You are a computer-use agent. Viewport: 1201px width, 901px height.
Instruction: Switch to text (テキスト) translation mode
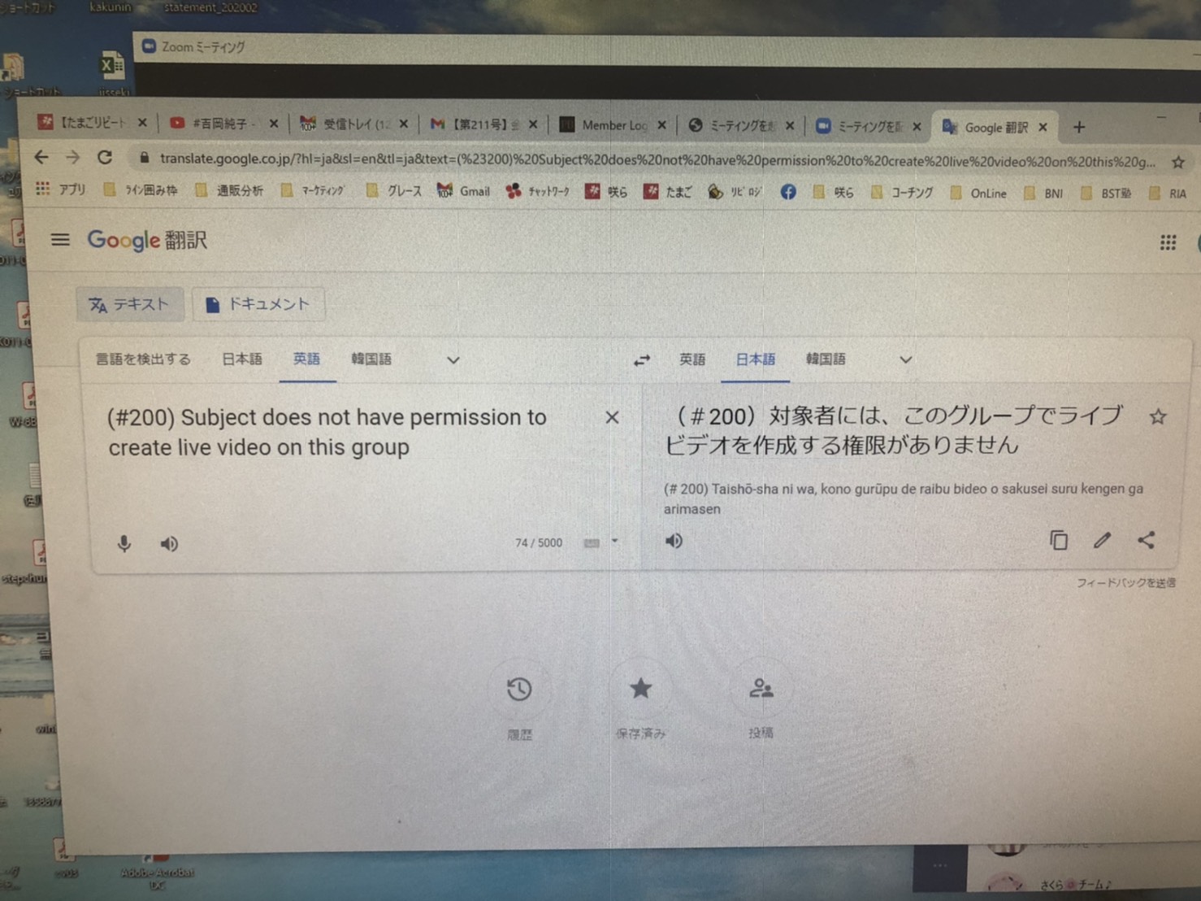(x=130, y=304)
